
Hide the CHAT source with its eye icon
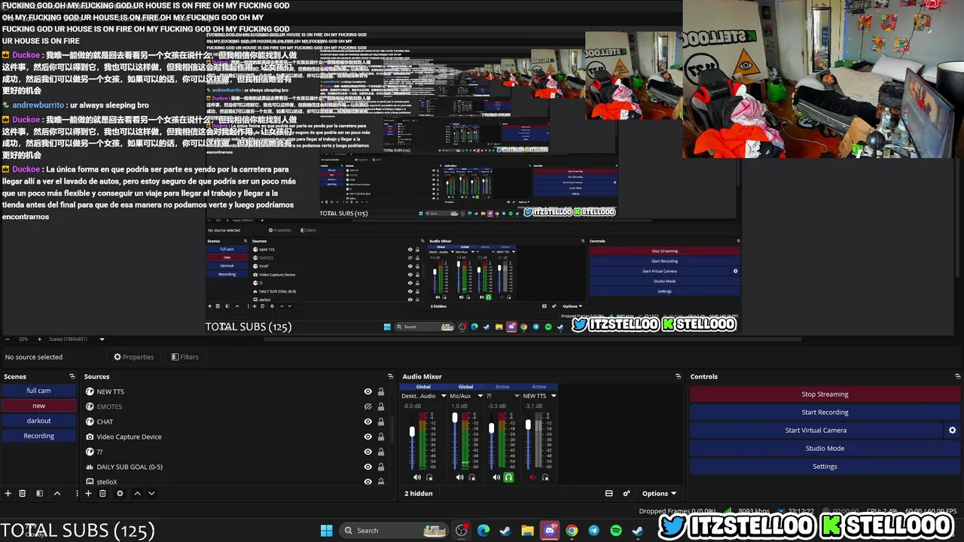pos(368,422)
